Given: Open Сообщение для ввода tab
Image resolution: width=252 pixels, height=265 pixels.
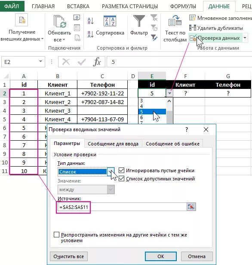Looking at the screenshot, I should pyautogui.click(x=113, y=144).
